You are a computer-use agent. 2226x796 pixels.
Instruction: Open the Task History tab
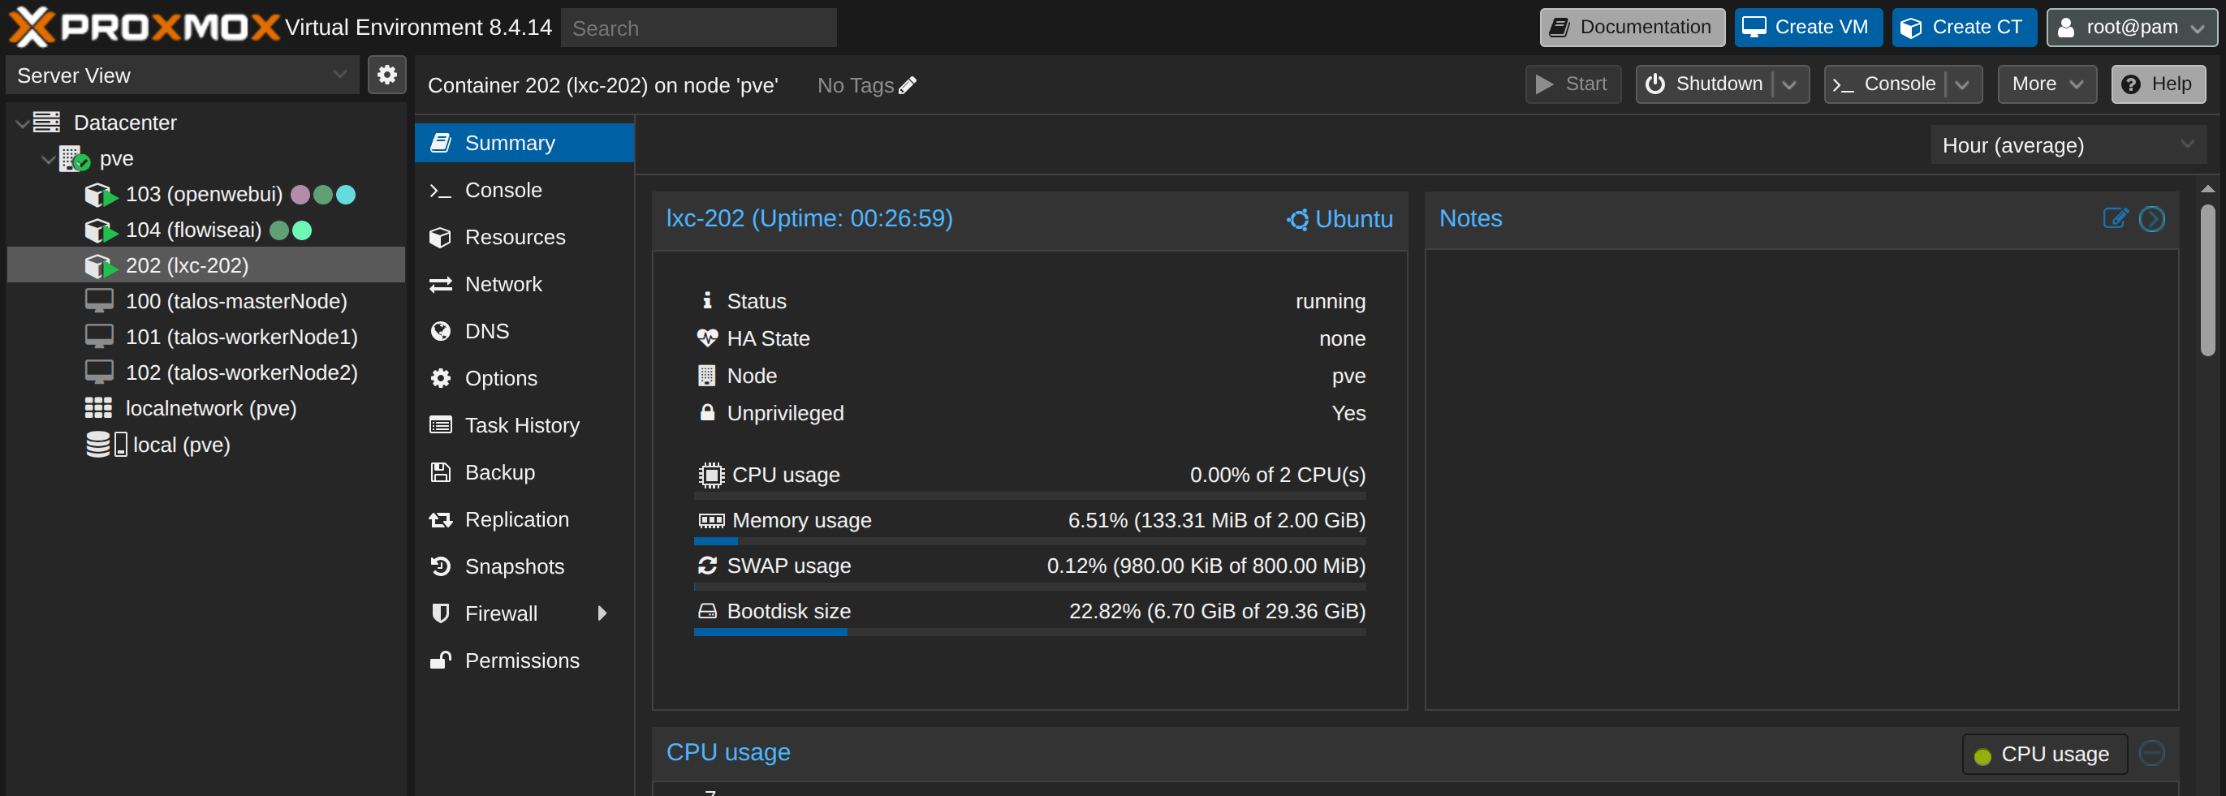point(524,426)
